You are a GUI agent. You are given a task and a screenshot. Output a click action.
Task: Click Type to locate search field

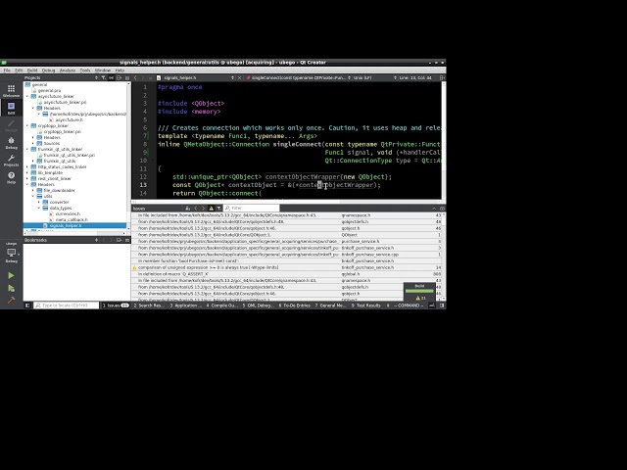pyautogui.click(x=66, y=305)
